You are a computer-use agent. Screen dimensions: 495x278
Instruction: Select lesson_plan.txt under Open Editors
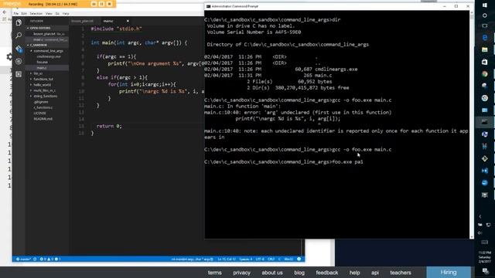click(46, 34)
